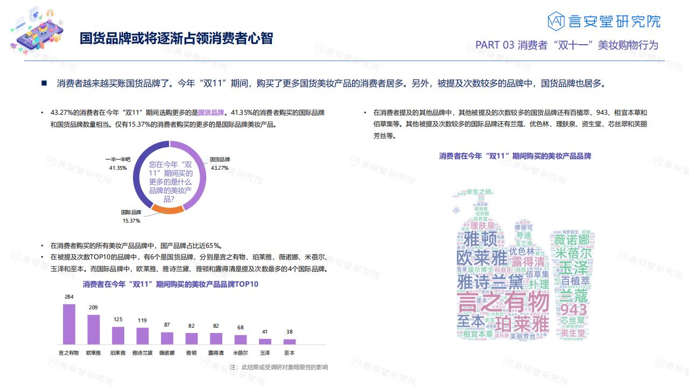Click the summary bullet beginning 消费者越来越买账
The image size is (689, 388).
coord(331,84)
